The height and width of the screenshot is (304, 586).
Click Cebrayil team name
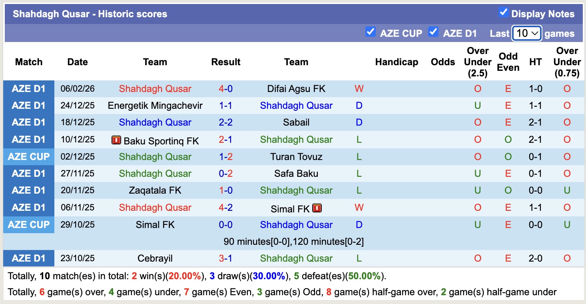point(155,258)
